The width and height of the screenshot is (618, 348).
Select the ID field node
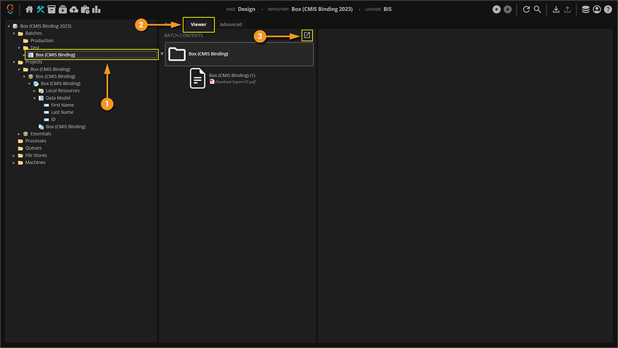53,119
